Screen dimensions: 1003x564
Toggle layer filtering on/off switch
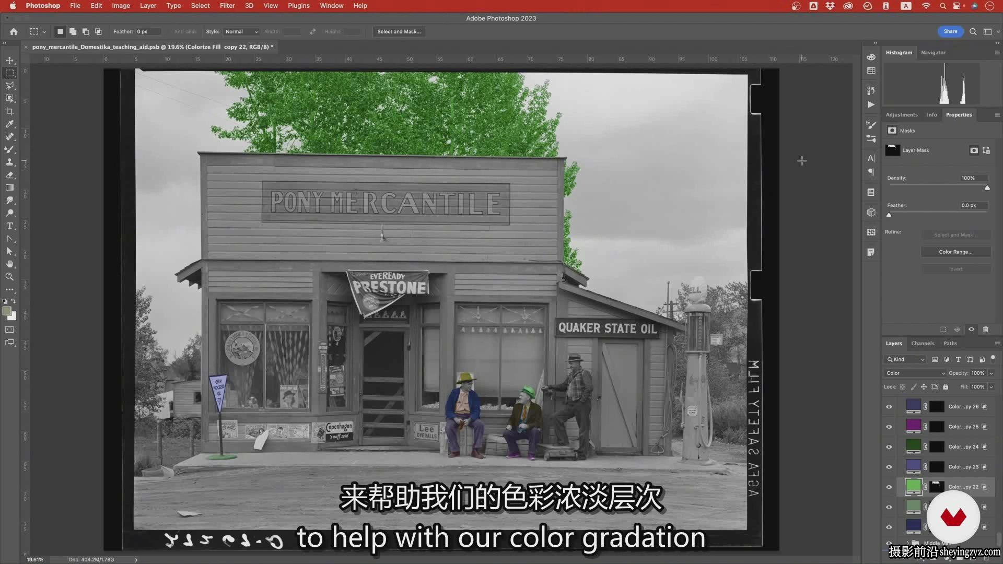pos(993,359)
